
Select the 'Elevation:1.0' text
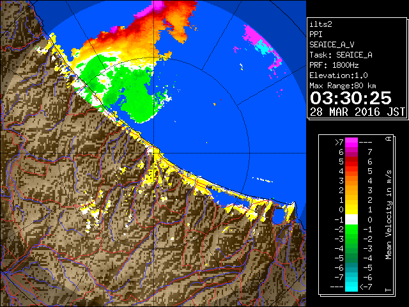click(x=339, y=75)
